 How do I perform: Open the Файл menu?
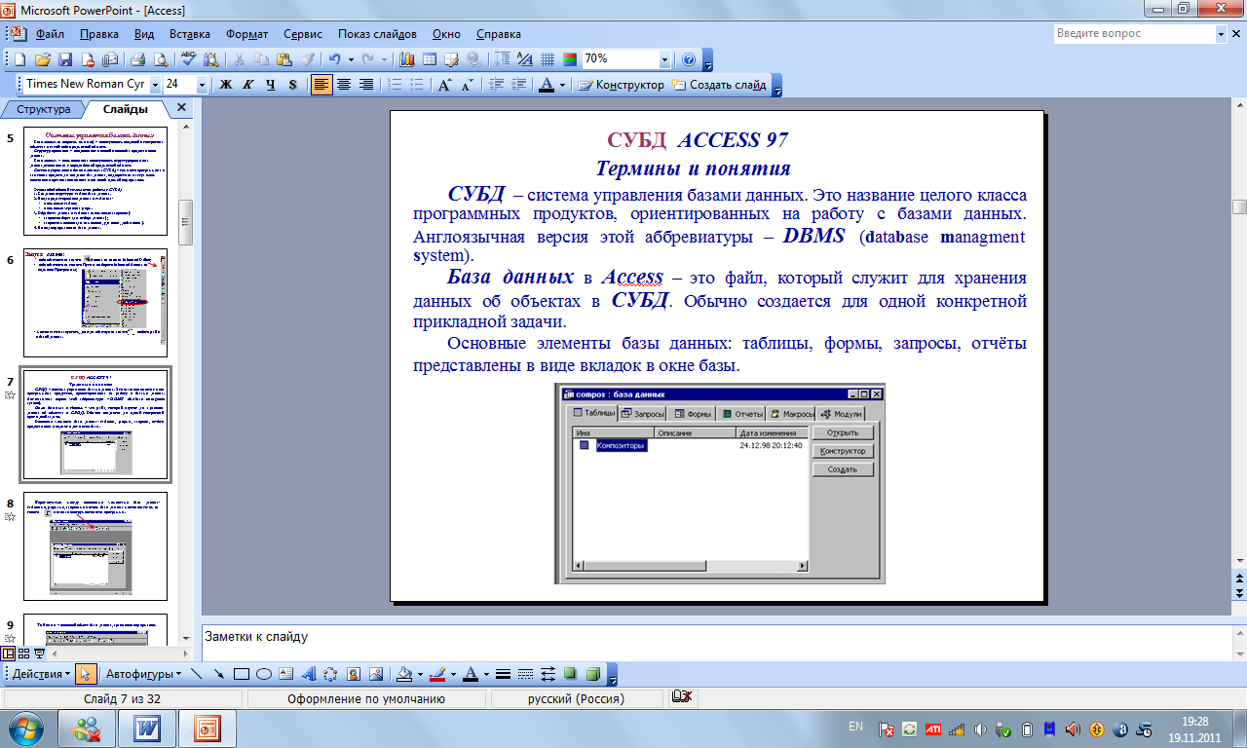pos(50,33)
